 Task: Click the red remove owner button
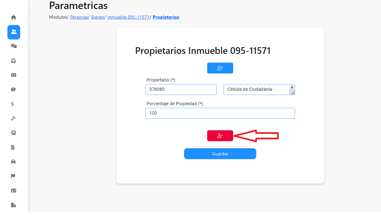(220, 136)
